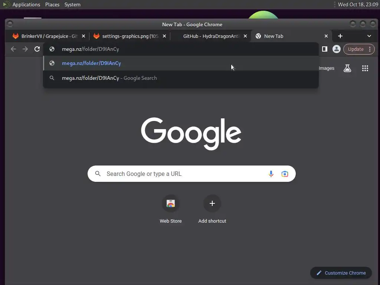Viewport: 380px width, 285px height.
Task: Open the Images link
Action: click(x=326, y=68)
